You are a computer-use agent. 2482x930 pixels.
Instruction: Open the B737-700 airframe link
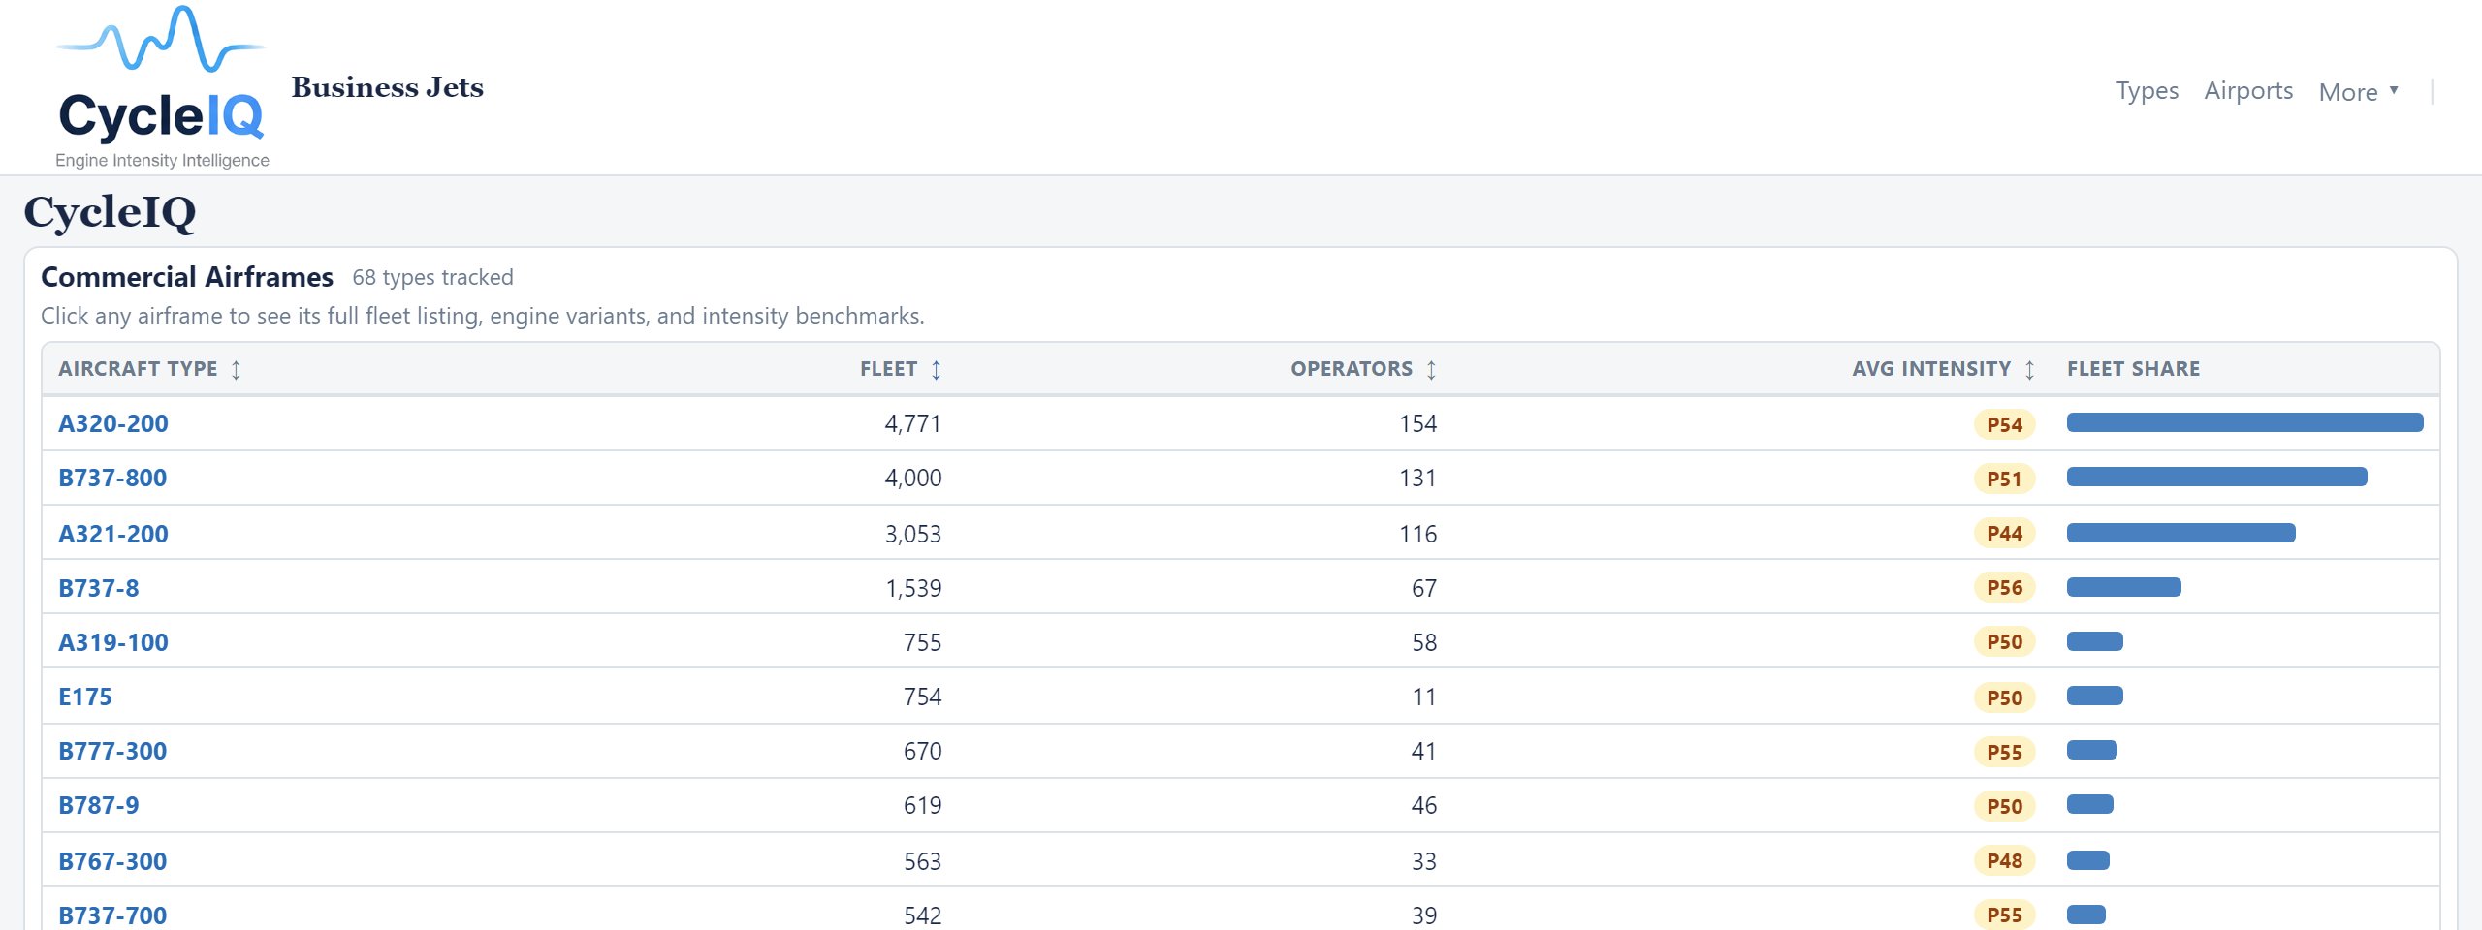[x=112, y=915]
